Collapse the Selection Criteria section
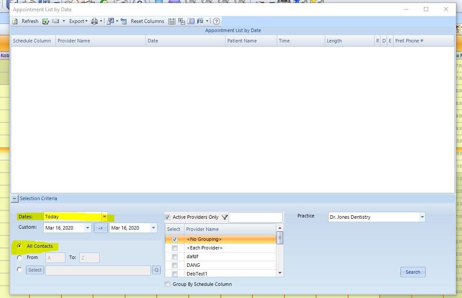Screen dimensions: 462x298 pos(14,199)
